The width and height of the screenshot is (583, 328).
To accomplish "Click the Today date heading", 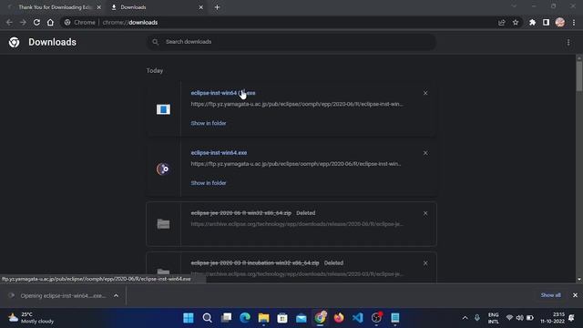I will 155,71.
